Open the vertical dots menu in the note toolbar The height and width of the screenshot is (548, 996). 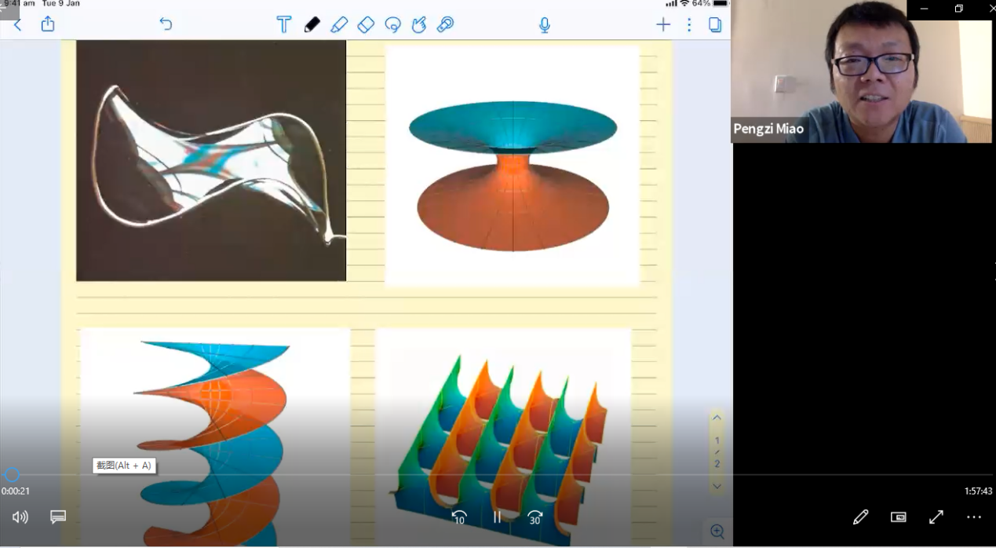[689, 24]
